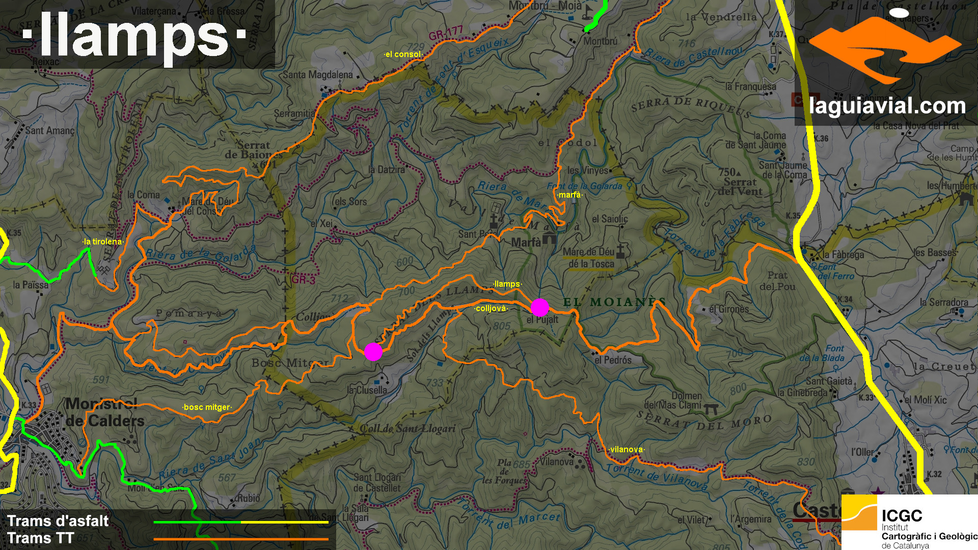
Task: Click the green-yellow asphalt legend line
Action: click(241, 522)
